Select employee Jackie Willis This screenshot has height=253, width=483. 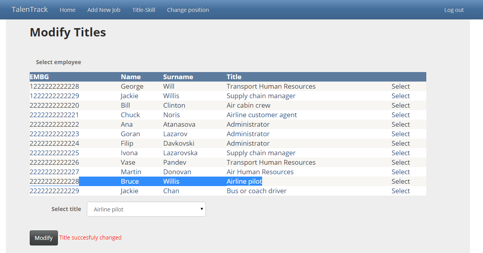(x=401, y=96)
